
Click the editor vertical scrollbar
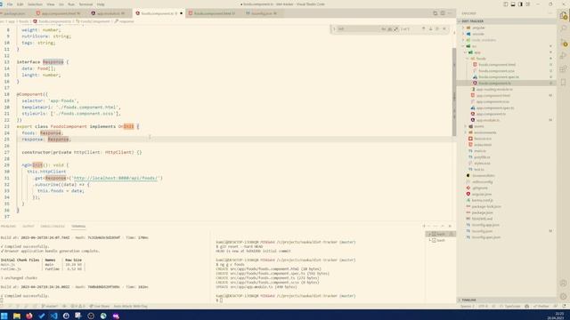coord(454,92)
